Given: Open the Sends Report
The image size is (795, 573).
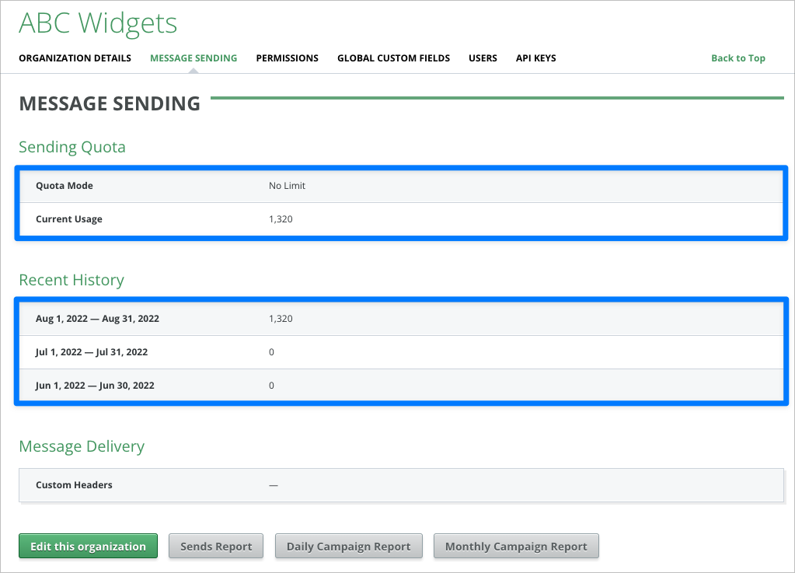Looking at the screenshot, I should [x=216, y=547].
